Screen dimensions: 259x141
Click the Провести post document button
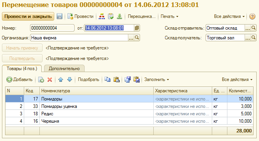click(80, 16)
